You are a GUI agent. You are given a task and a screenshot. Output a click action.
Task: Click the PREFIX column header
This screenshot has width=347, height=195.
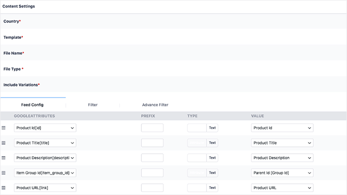[x=148, y=116]
